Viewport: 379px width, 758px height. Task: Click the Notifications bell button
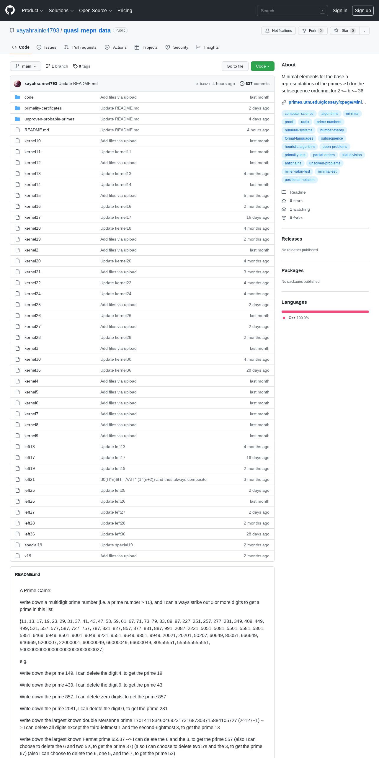click(278, 31)
